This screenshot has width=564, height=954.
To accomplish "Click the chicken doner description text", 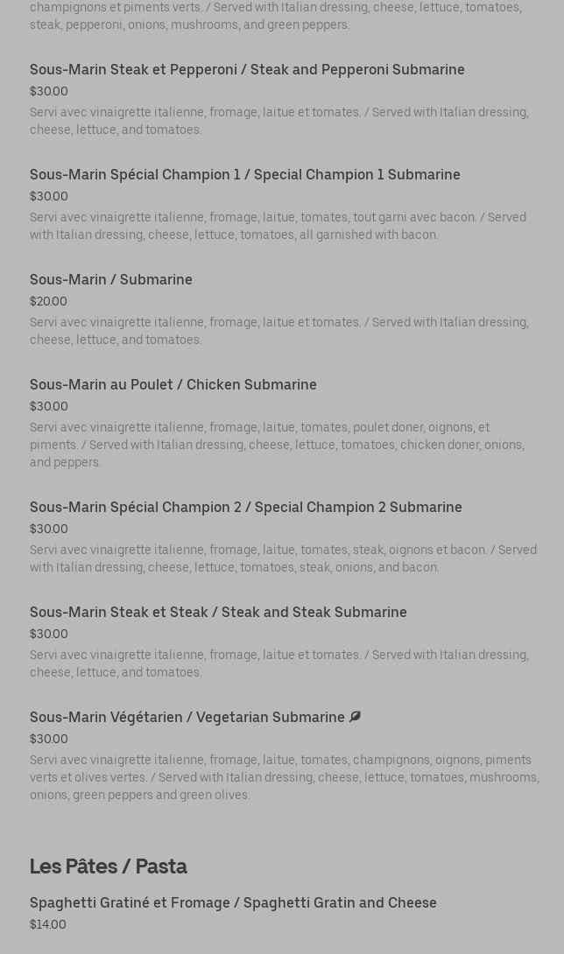I will click(277, 445).
